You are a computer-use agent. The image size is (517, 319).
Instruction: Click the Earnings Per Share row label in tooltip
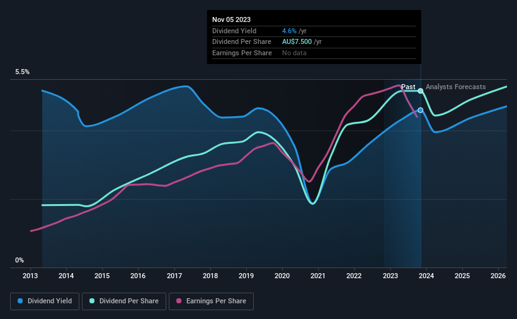point(242,53)
